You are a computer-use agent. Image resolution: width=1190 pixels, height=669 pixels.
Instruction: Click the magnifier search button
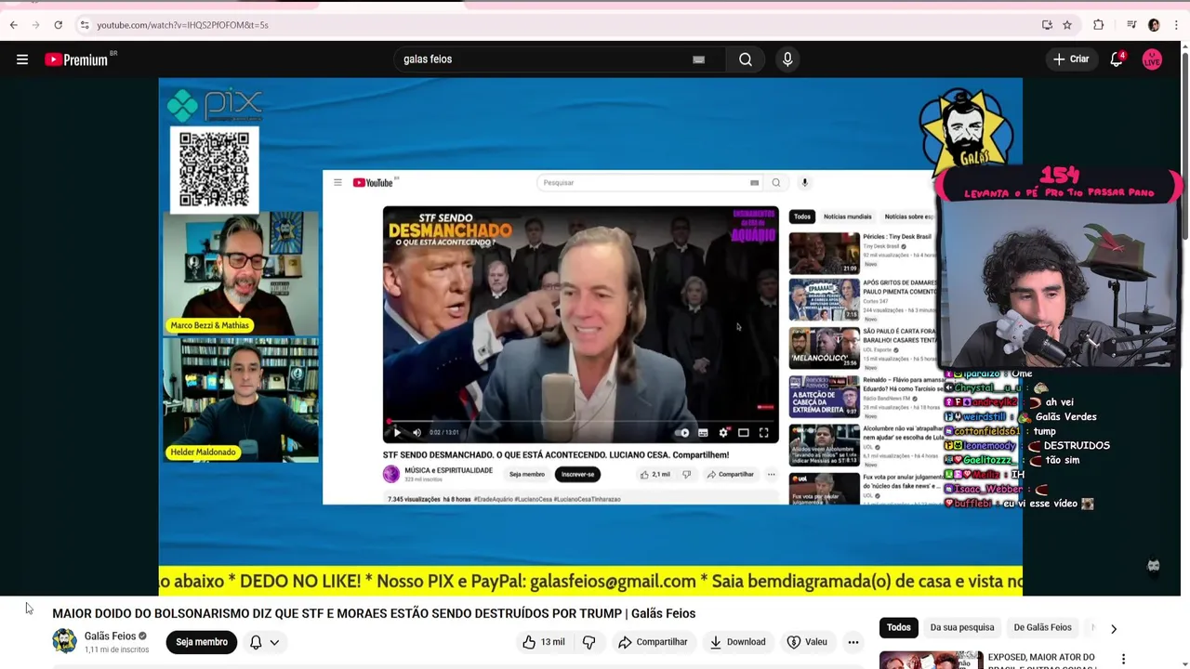coord(746,59)
